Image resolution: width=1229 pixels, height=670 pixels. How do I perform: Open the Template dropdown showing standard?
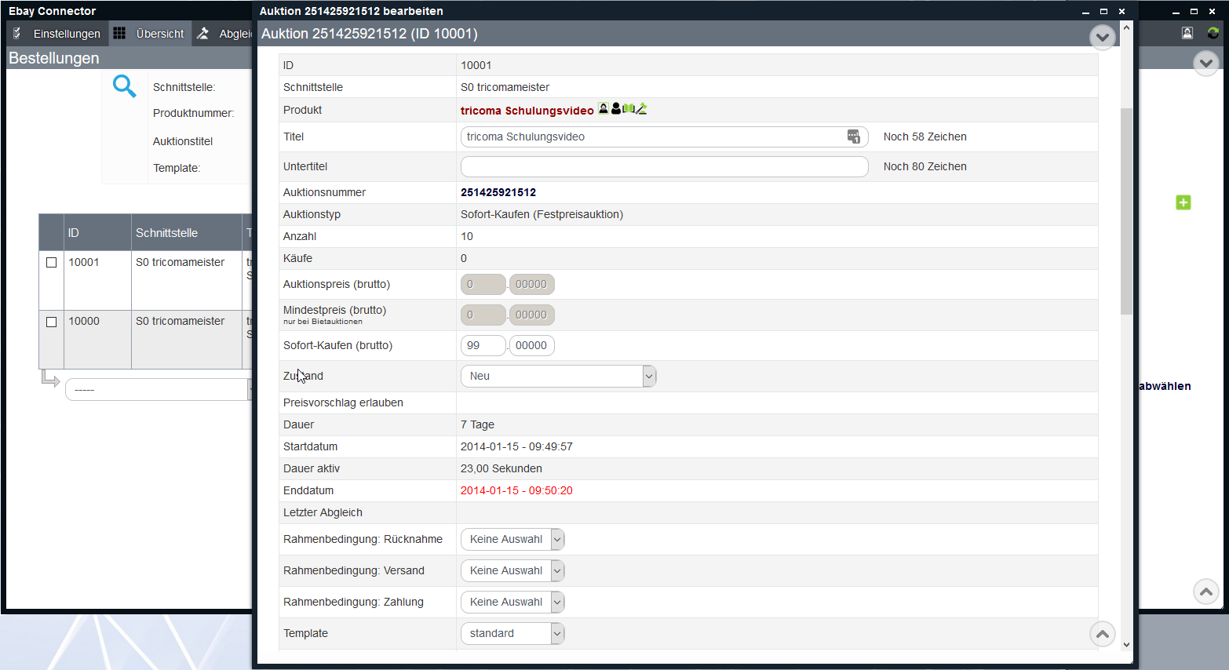point(512,633)
